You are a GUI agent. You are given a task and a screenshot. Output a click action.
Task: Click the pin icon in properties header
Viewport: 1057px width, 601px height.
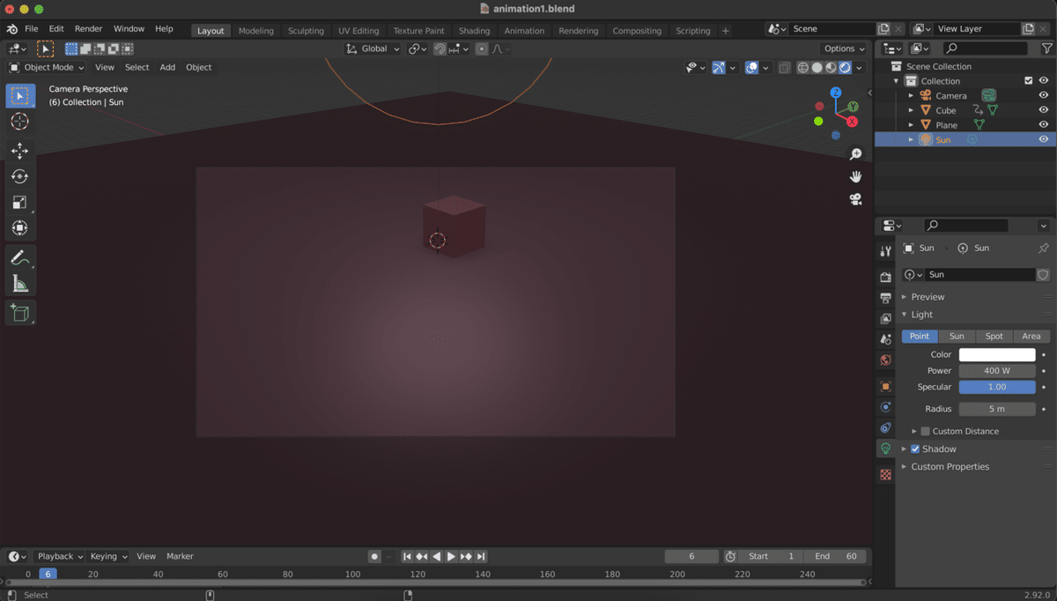(x=1044, y=249)
